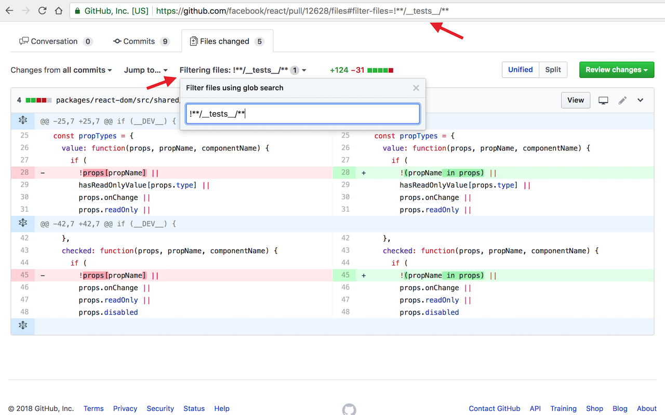
Task: Expand Changes from all commits dropdown
Action: coord(61,70)
